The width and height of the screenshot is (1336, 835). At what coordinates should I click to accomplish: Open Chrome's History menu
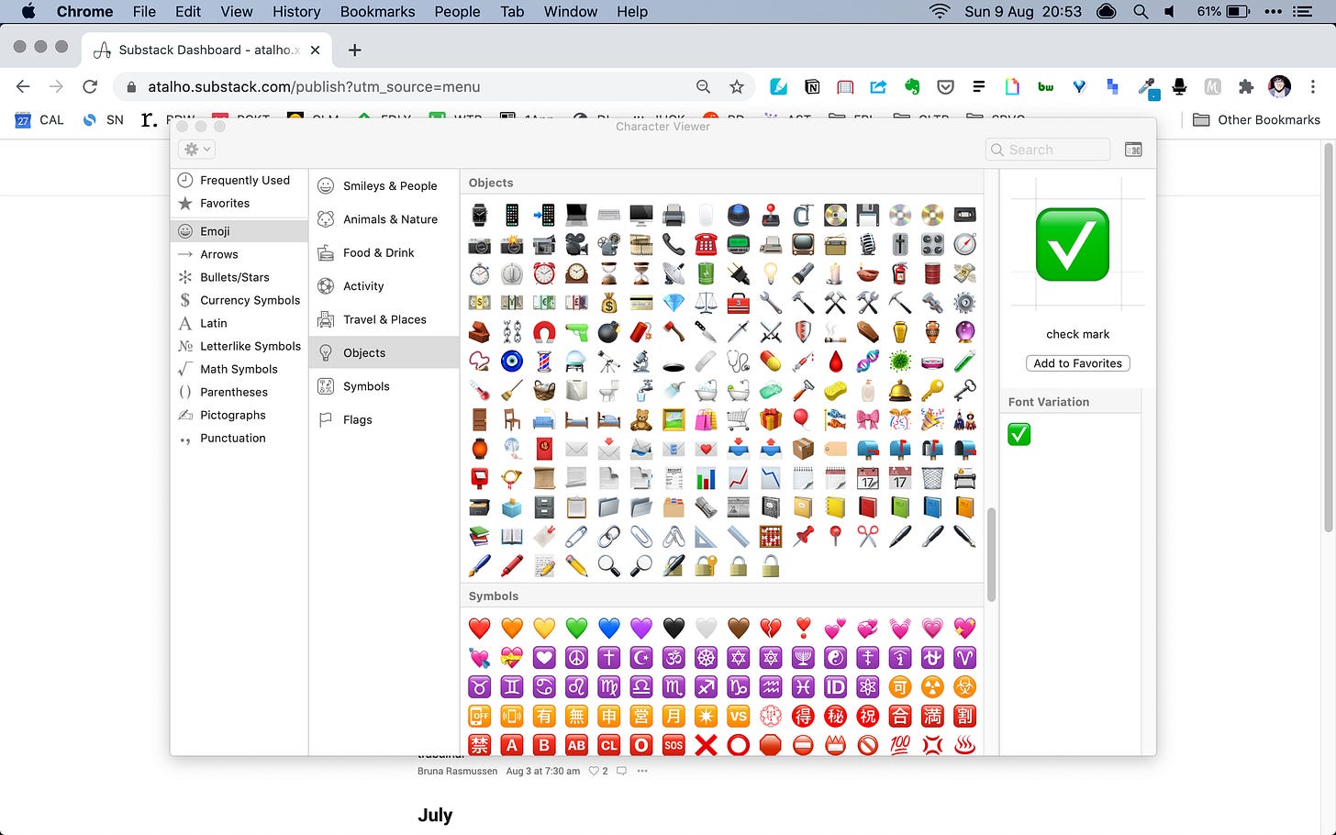(296, 12)
